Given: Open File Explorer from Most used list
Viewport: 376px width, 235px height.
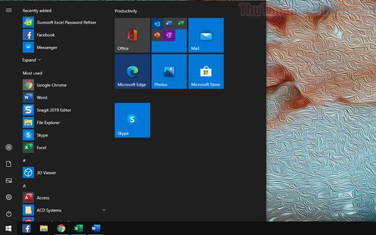Looking at the screenshot, I should click(x=64, y=123).
